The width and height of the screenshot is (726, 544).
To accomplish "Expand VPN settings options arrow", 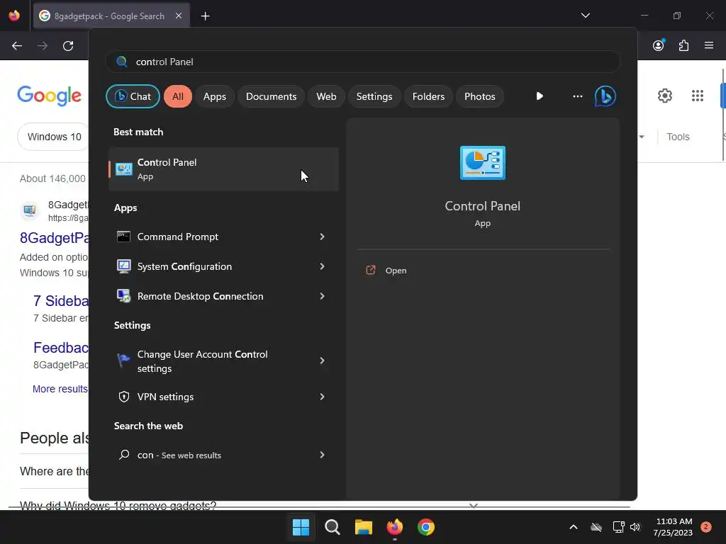I will (x=323, y=397).
